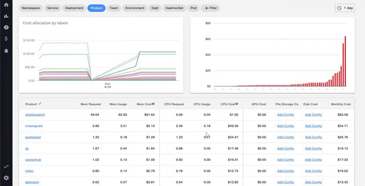The height and width of the screenshot is (186, 365).
Task: Open the 1 day time range selector
Action: click(345, 8)
